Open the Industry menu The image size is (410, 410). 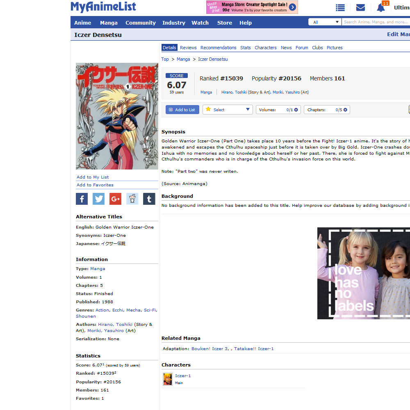(173, 23)
